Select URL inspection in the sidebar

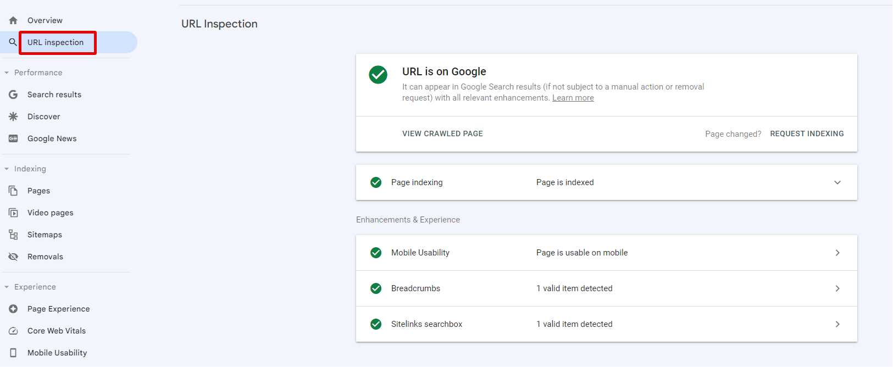56,42
